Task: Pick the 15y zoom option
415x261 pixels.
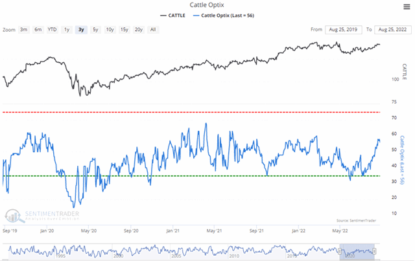Action: (124, 30)
